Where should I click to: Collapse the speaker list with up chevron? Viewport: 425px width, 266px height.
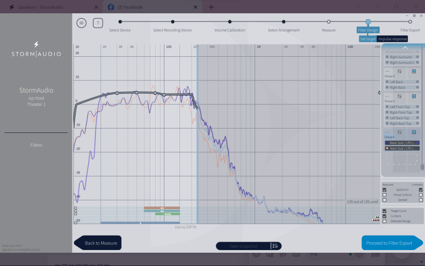[x=404, y=48]
